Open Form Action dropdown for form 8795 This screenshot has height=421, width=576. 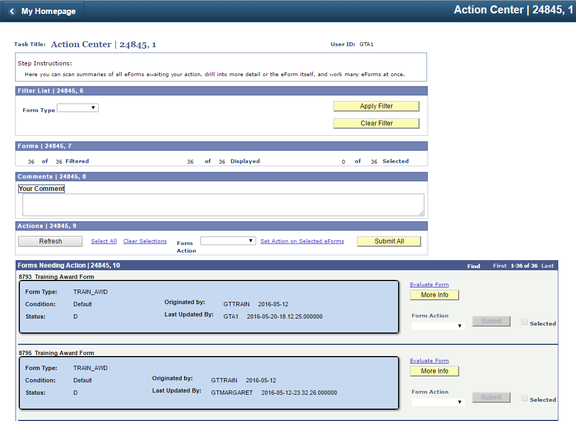click(437, 402)
